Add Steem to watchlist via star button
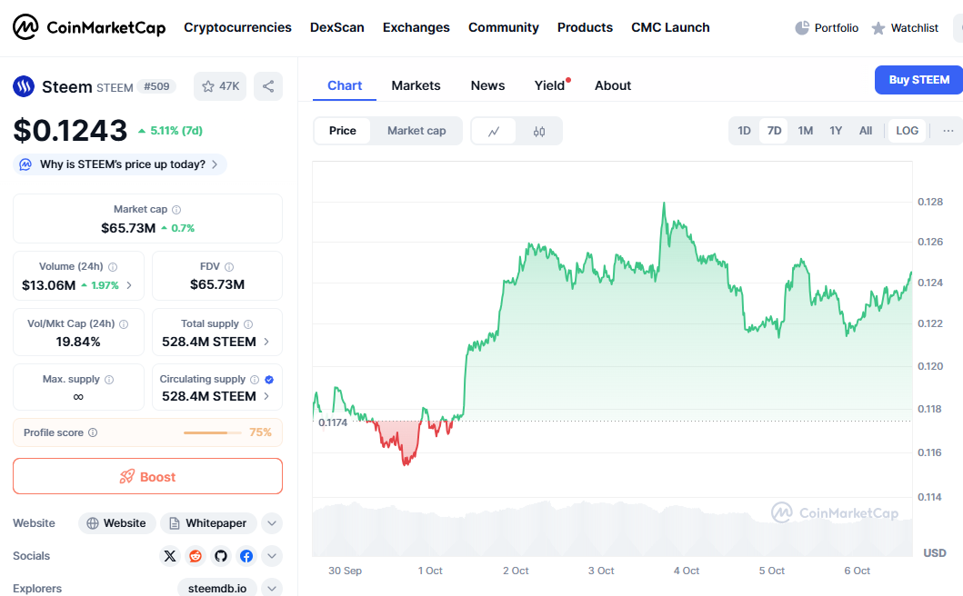Viewport: 963px width, 596px height. pyautogui.click(x=220, y=86)
